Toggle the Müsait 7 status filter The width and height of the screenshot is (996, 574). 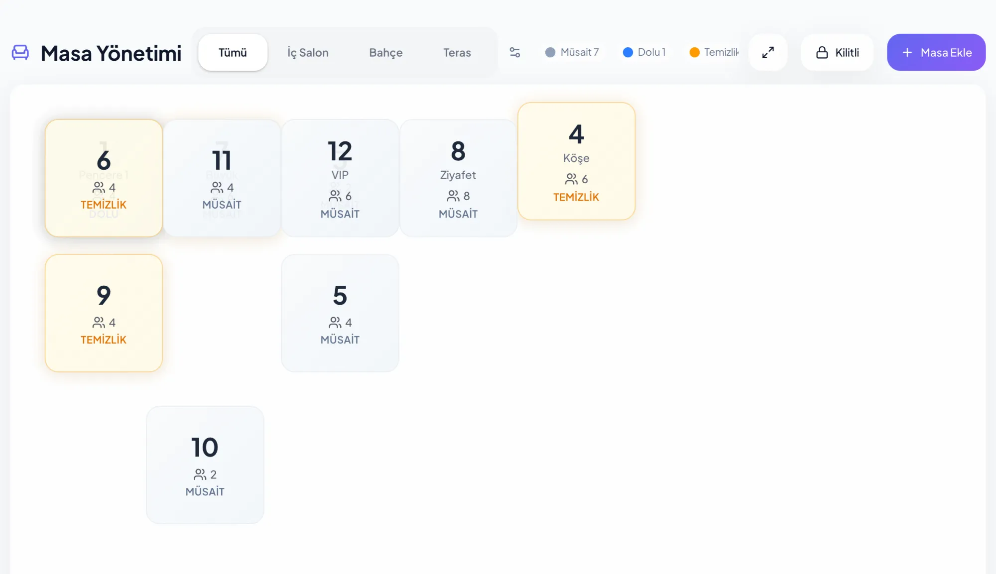pyautogui.click(x=572, y=52)
